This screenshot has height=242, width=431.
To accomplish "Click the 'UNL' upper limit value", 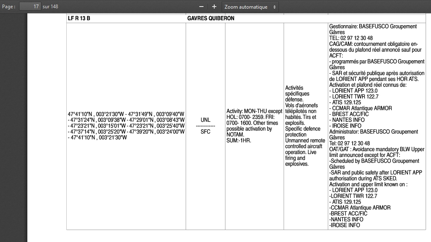I will tap(205, 120).
